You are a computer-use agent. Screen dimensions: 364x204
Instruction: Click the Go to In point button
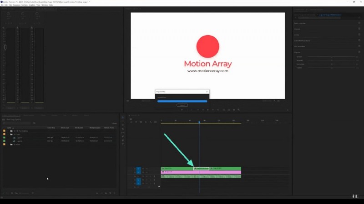tap(198, 110)
